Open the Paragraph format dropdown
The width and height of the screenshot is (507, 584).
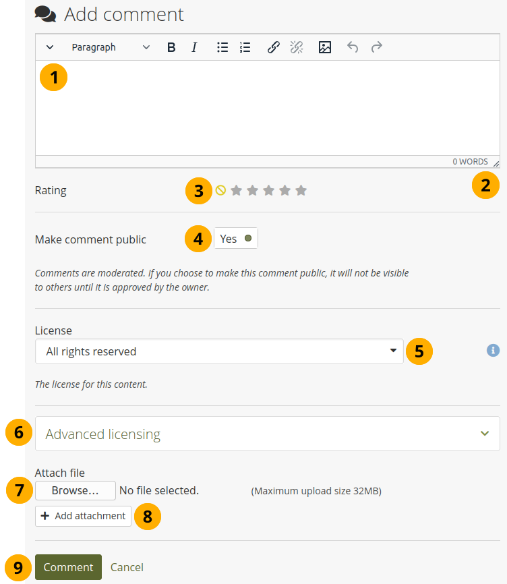111,47
